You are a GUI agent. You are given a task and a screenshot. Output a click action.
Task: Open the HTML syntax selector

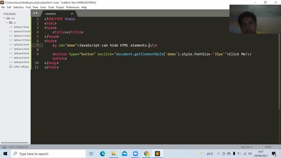(x=268, y=147)
